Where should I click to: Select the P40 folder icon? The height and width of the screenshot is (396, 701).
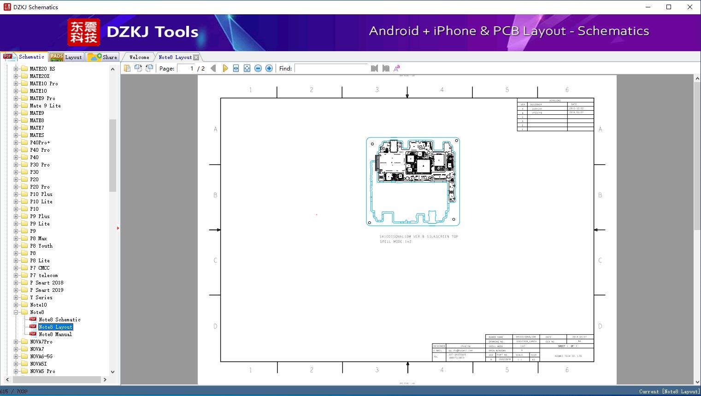tap(24, 157)
